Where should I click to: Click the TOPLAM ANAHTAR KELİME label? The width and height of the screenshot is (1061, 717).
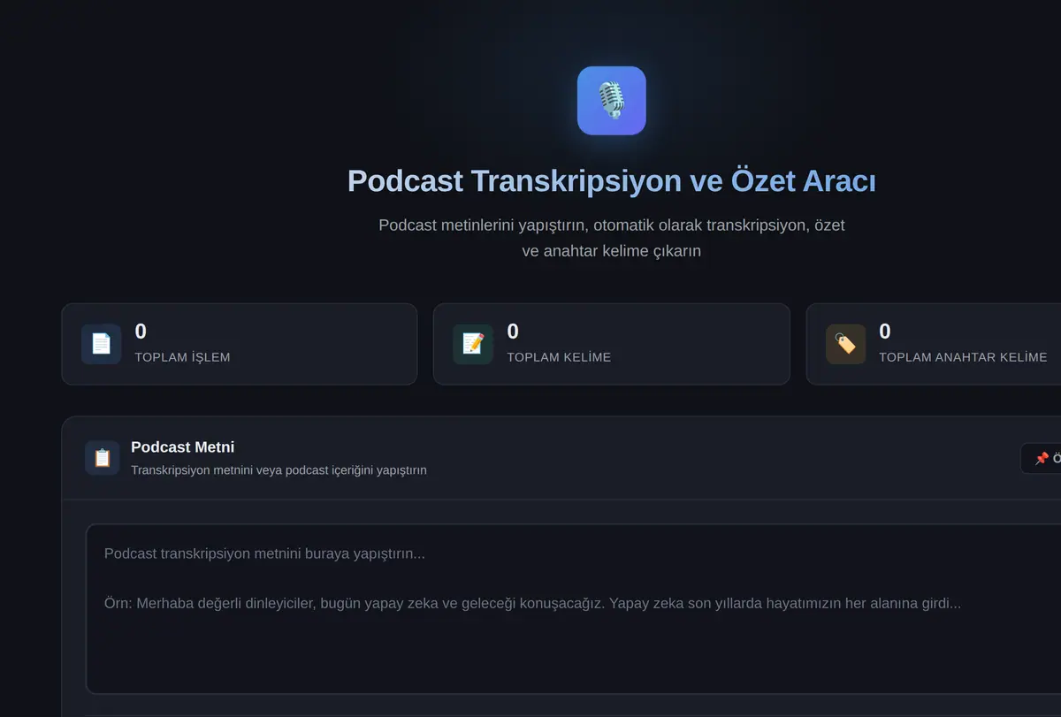coord(963,357)
